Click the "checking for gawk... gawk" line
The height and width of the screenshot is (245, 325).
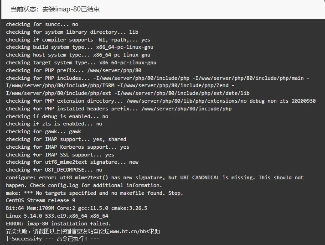pyautogui.click(x=43, y=131)
